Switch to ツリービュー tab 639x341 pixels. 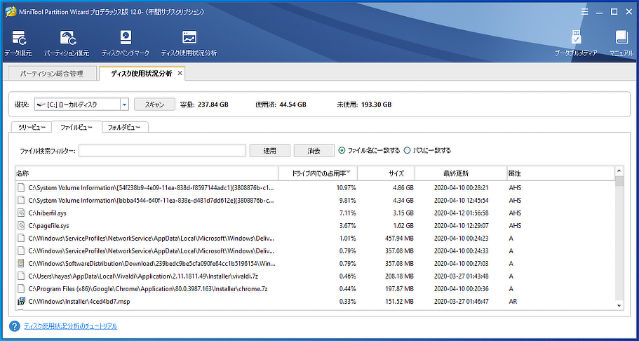[32, 127]
